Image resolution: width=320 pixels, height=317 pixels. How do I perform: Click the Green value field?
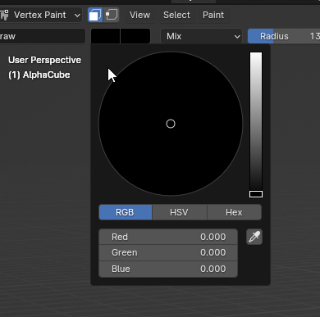coord(168,252)
